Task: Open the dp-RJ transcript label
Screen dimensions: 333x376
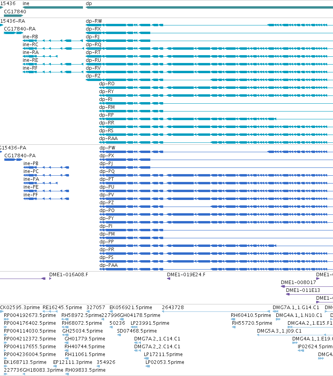Action: (92, 37)
